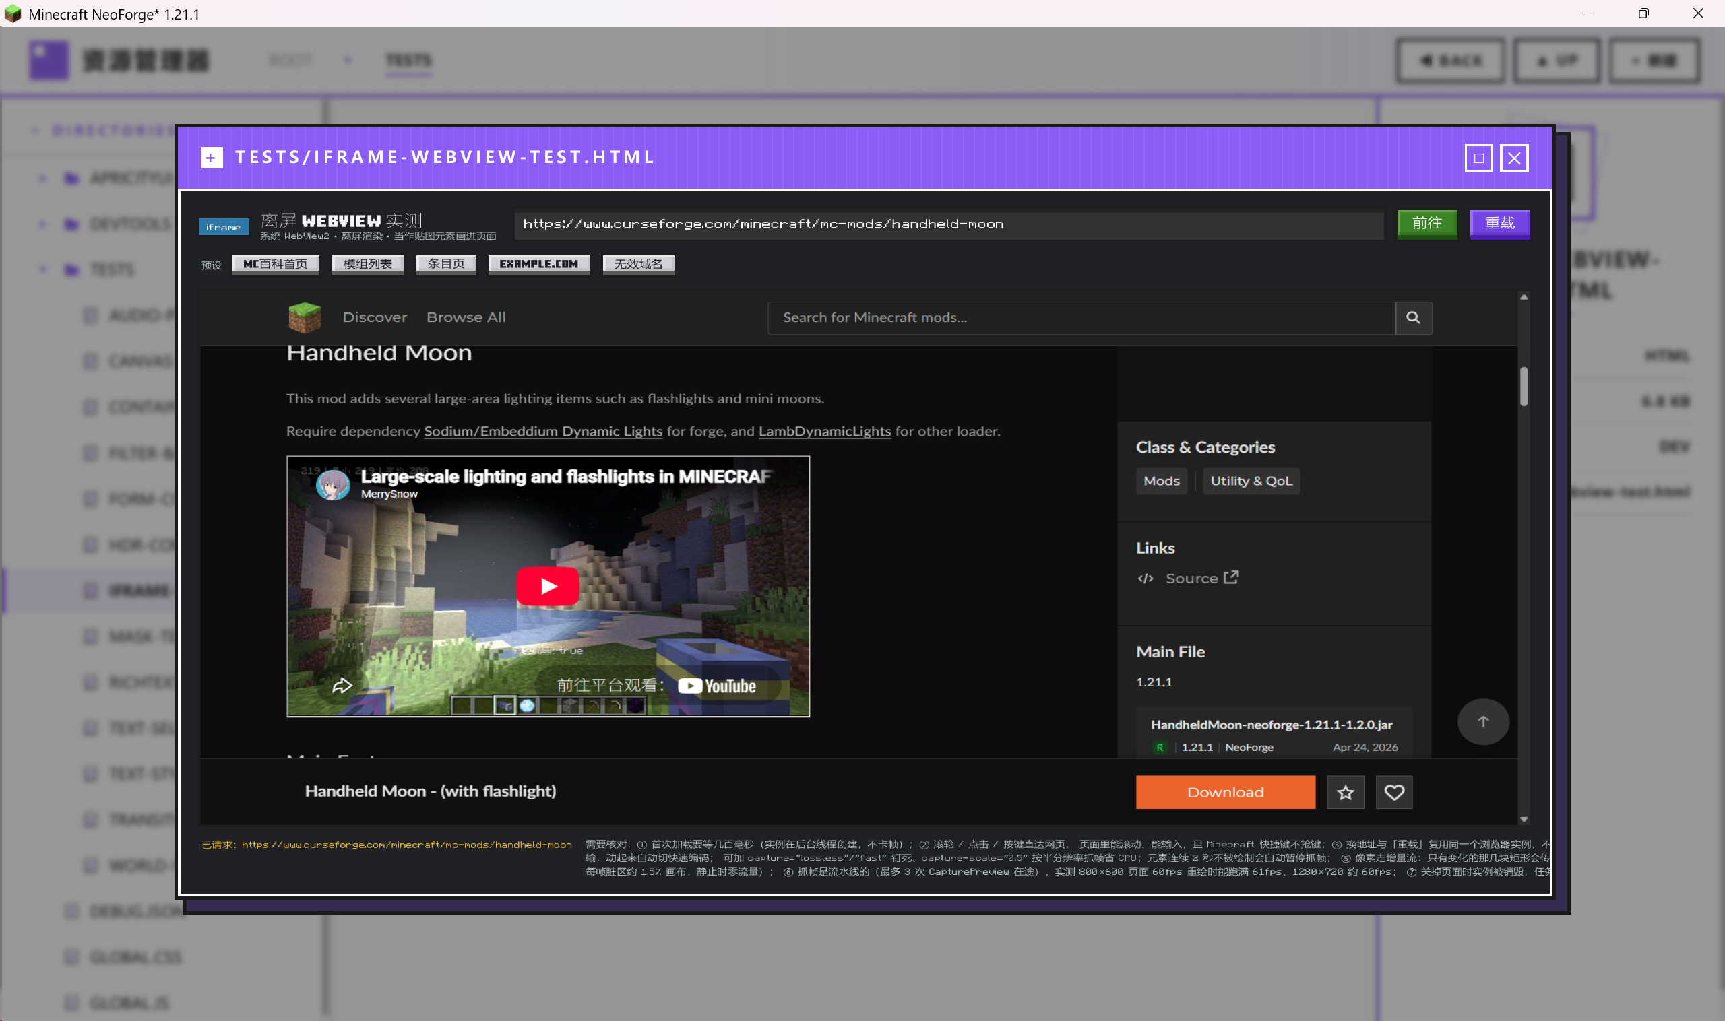Click the 重载 reload button
Image resolution: width=1725 pixels, height=1021 pixels.
pyautogui.click(x=1499, y=224)
